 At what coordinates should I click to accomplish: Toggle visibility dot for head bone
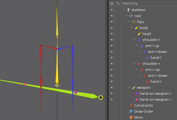tap(112, 34)
